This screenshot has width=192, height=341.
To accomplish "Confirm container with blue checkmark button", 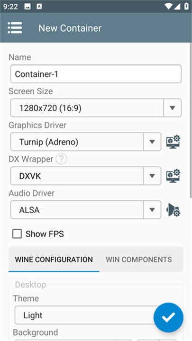I will pos(168,317).
